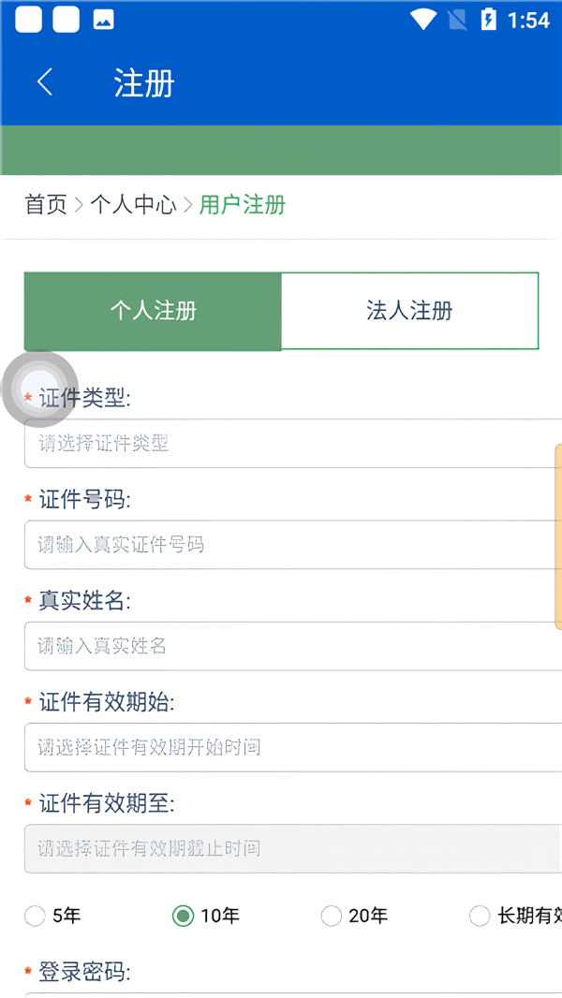Tap the image notification icon
Screen dimensions: 562x998
[x=103, y=20]
